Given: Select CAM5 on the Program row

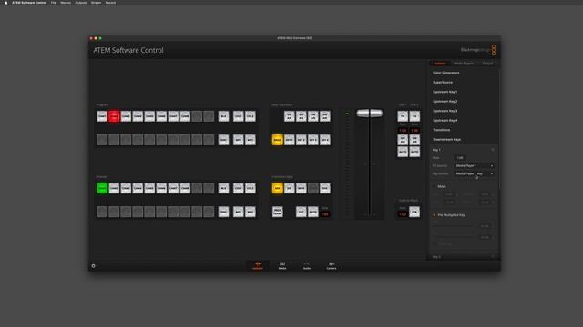Looking at the screenshot, I should coord(149,116).
